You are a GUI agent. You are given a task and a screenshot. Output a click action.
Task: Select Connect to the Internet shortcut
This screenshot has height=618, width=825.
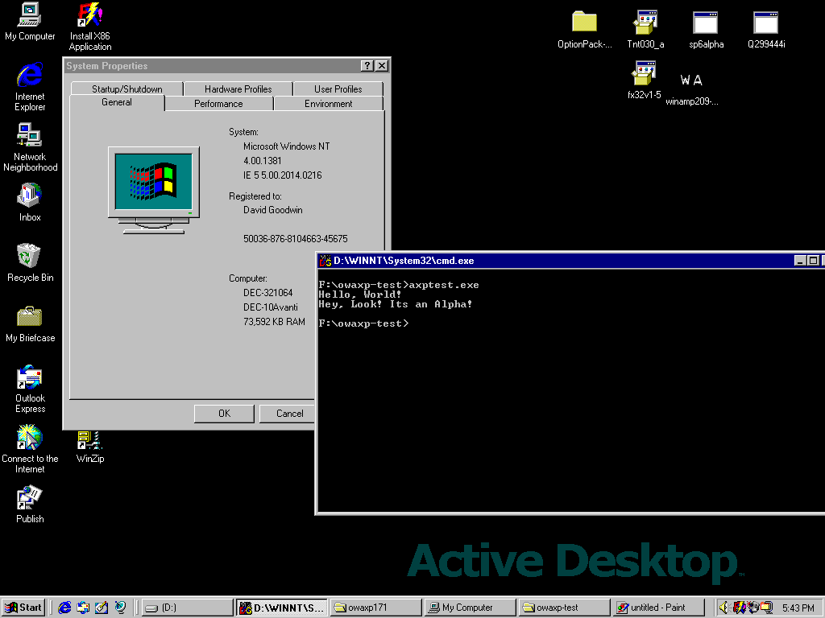(x=30, y=449)
